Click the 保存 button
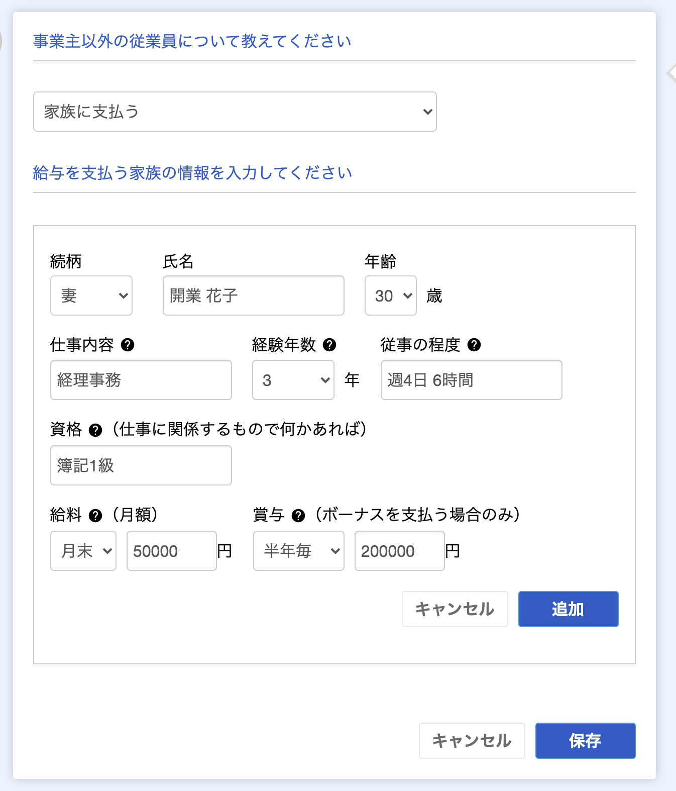 (x=586, y=741)
